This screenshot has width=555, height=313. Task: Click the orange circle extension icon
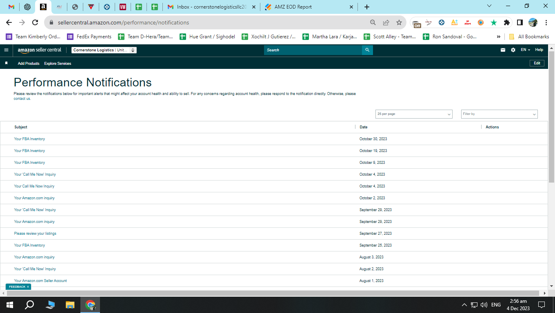481,22
